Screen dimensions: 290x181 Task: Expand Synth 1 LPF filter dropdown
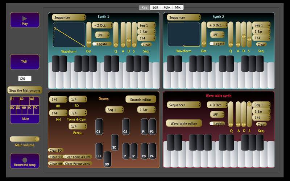tap(102, 35)
